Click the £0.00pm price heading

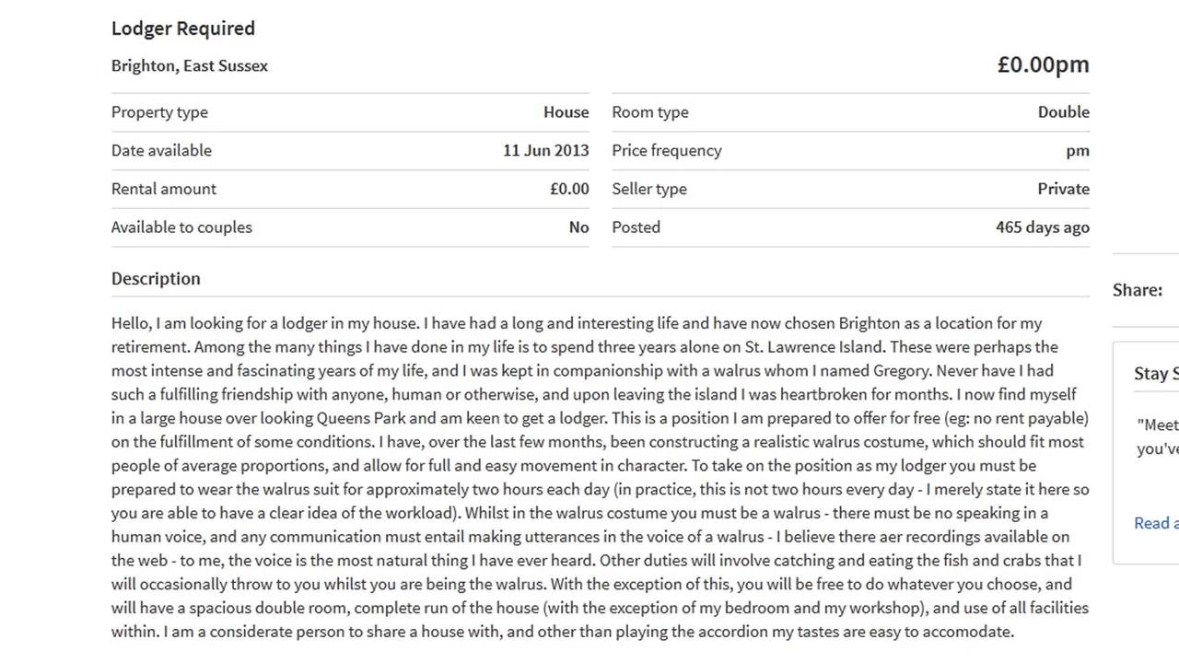(1043, 64)
